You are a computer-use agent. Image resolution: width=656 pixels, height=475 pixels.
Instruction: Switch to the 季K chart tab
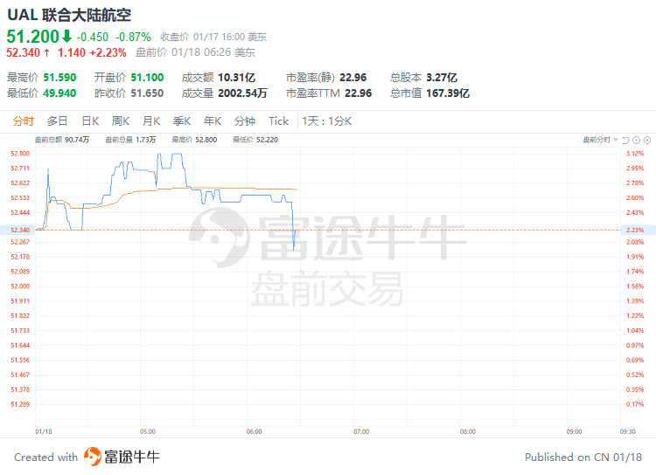click(x=182, y=121)
